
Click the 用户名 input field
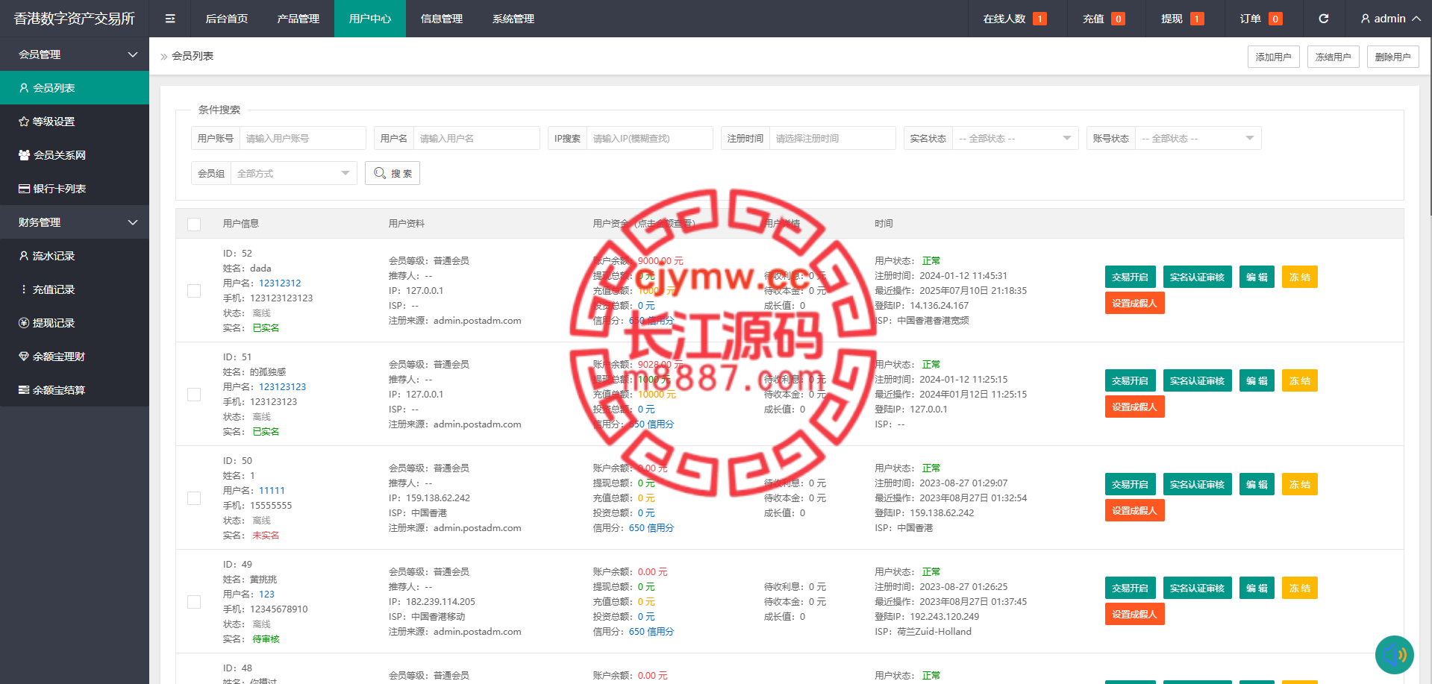pyautogui.click(x=477, y=138)
